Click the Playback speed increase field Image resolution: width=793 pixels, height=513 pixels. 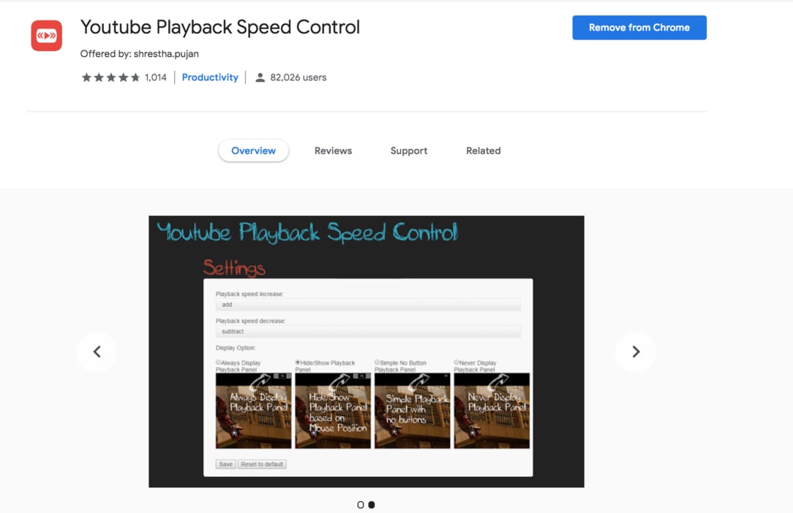pyautogui.click(x=368, y=305)
